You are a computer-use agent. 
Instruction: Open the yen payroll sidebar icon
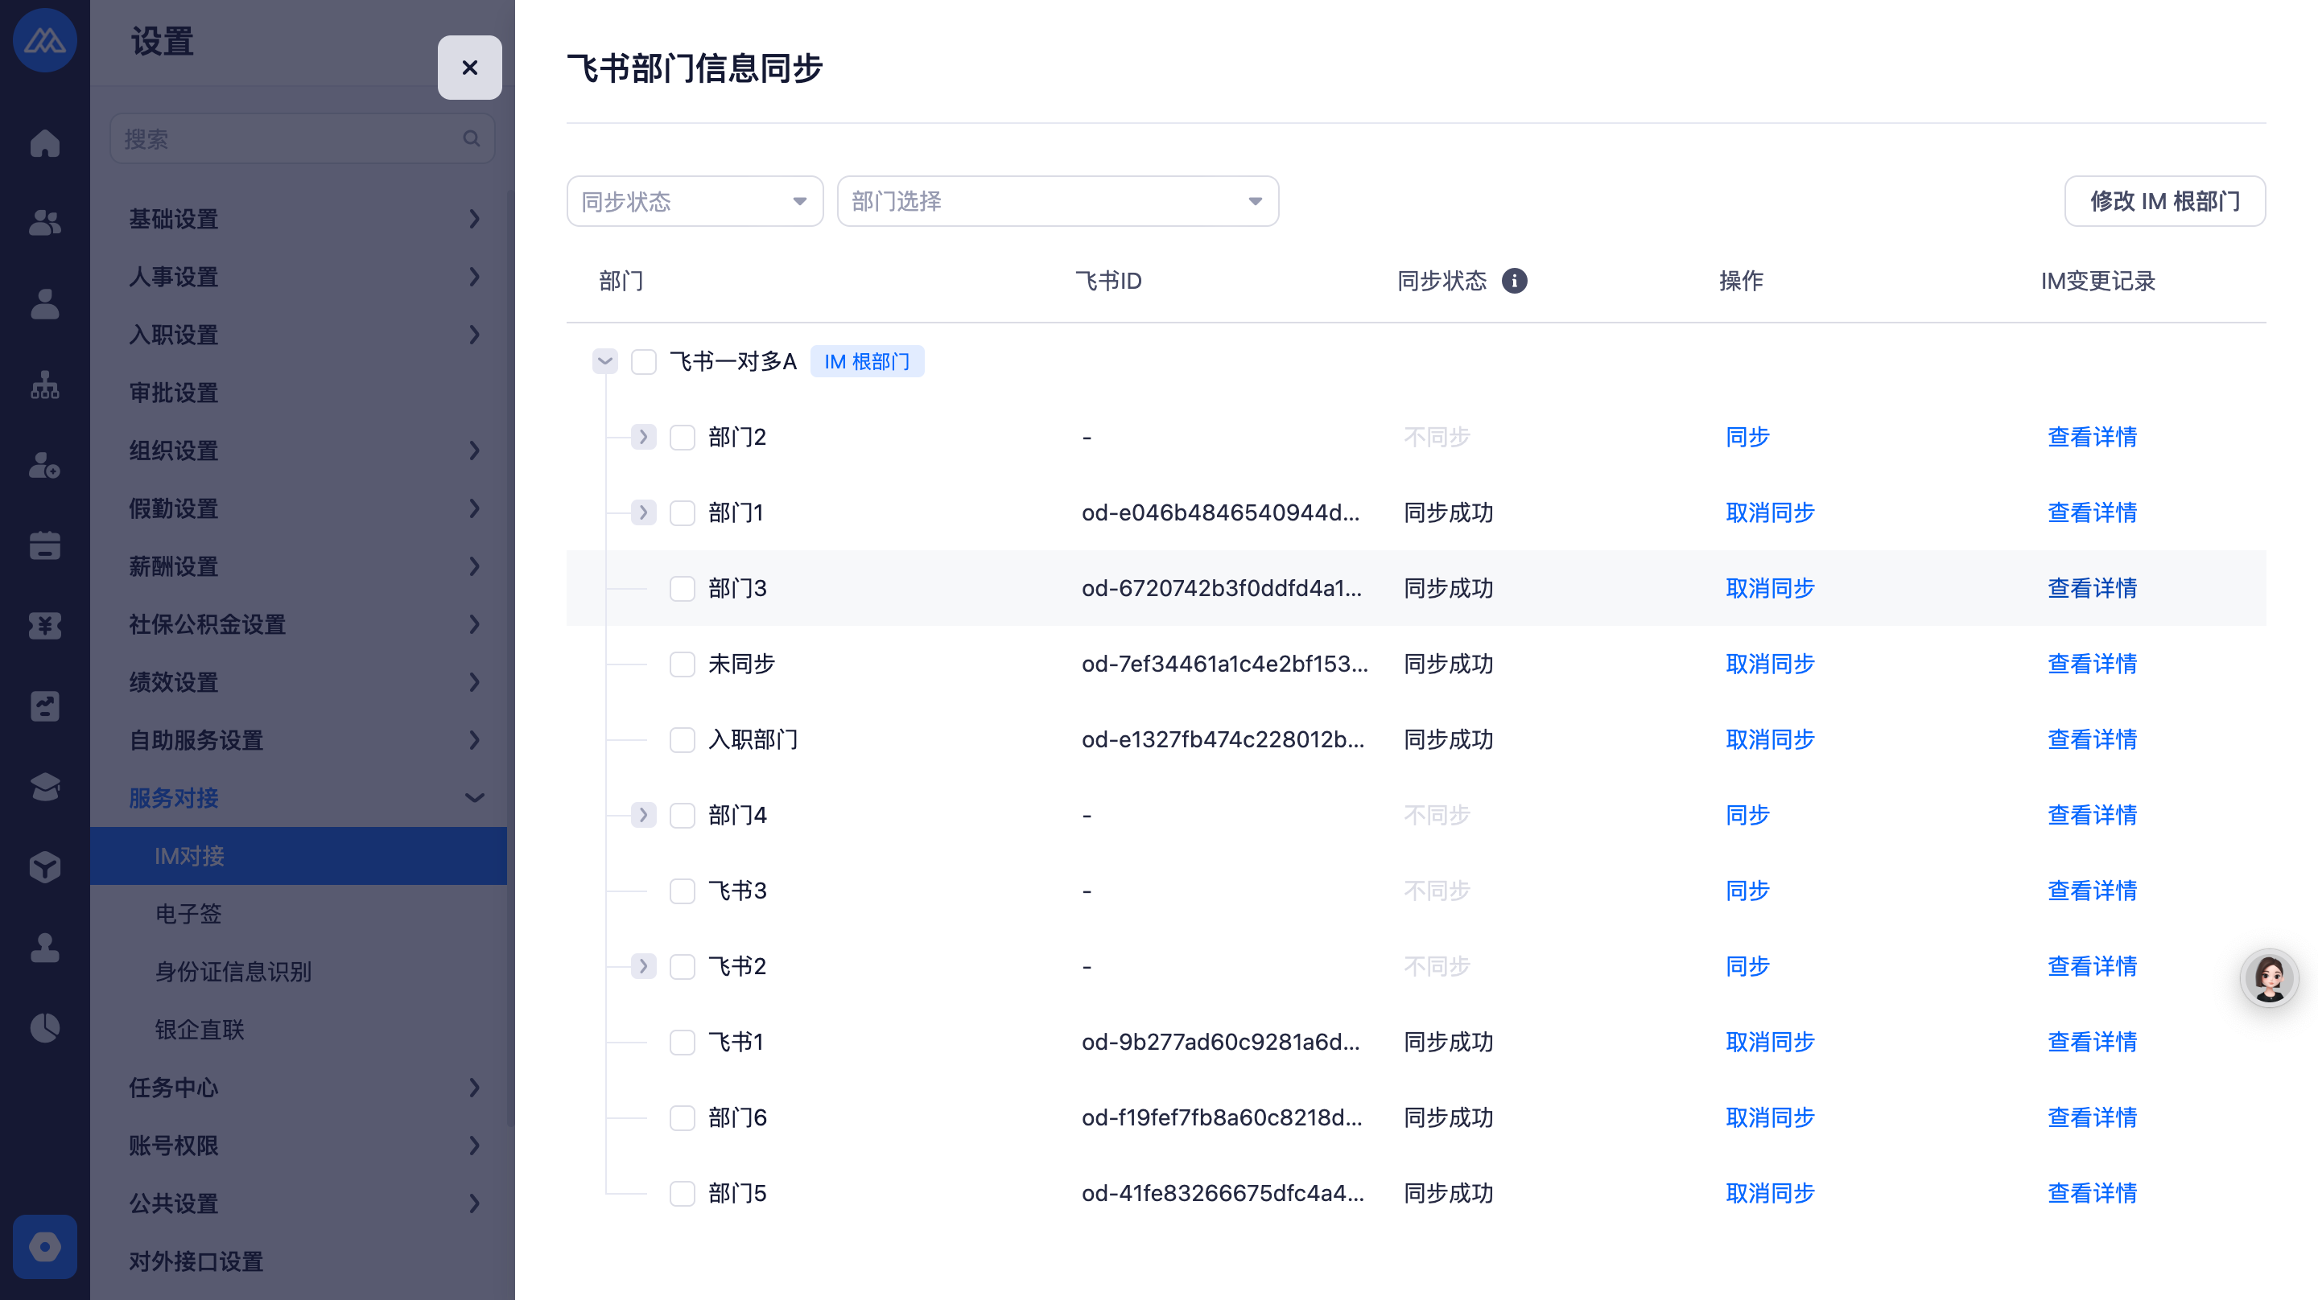[44, 625]
